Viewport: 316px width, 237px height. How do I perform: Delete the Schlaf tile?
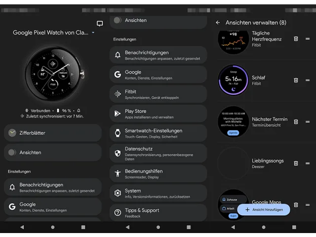296,80
